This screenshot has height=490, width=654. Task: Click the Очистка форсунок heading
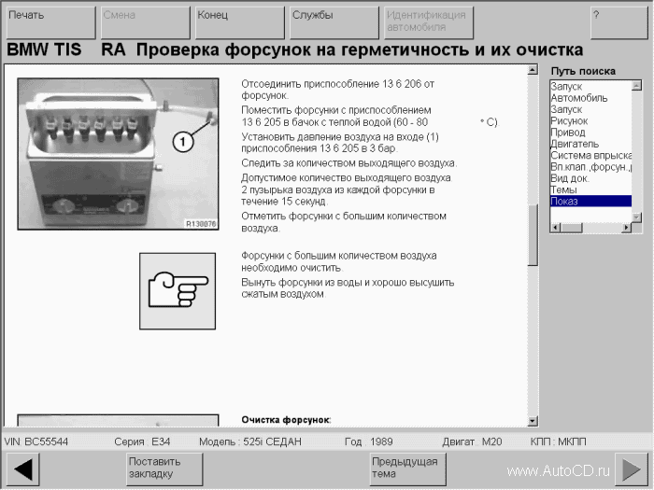(x=286, y=420)
